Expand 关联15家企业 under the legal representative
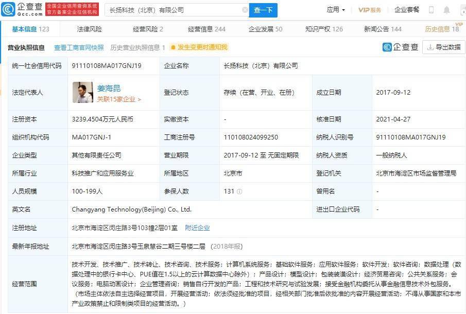 [119, 99]
